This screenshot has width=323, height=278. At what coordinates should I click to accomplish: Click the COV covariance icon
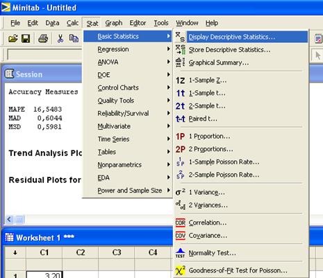point(181,236)
